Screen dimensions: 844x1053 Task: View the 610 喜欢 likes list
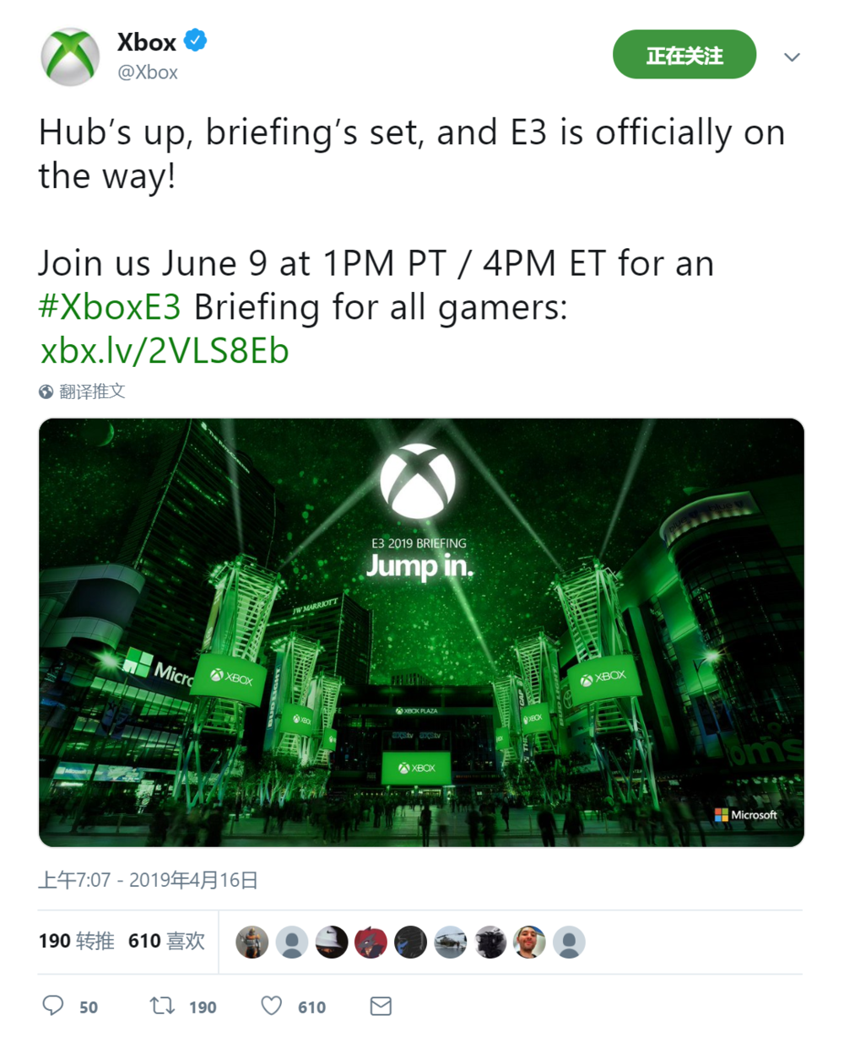point(166,941)
